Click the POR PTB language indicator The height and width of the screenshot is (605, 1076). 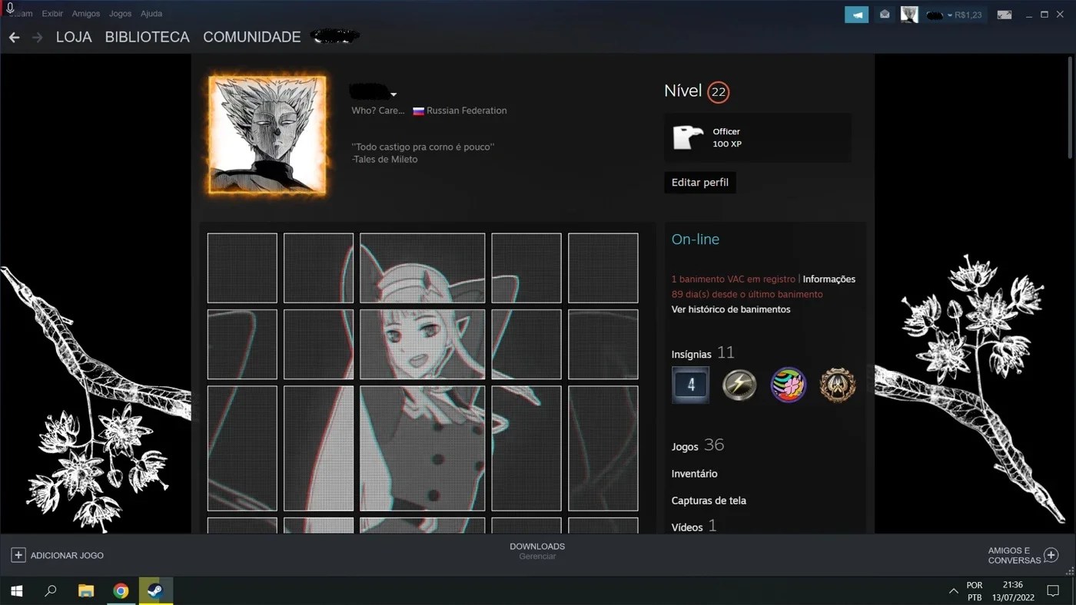tap(975, 591)
